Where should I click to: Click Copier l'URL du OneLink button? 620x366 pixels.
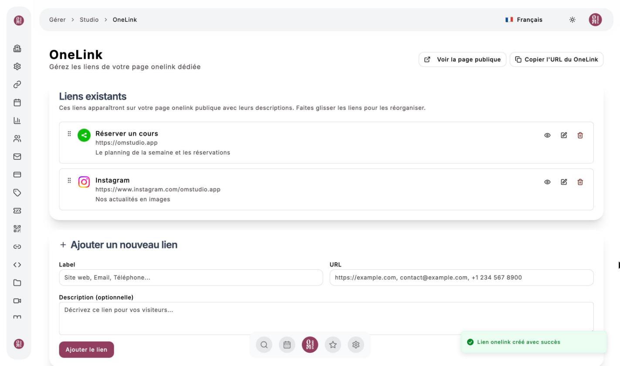pyautogui.click(x=556, y=60)
